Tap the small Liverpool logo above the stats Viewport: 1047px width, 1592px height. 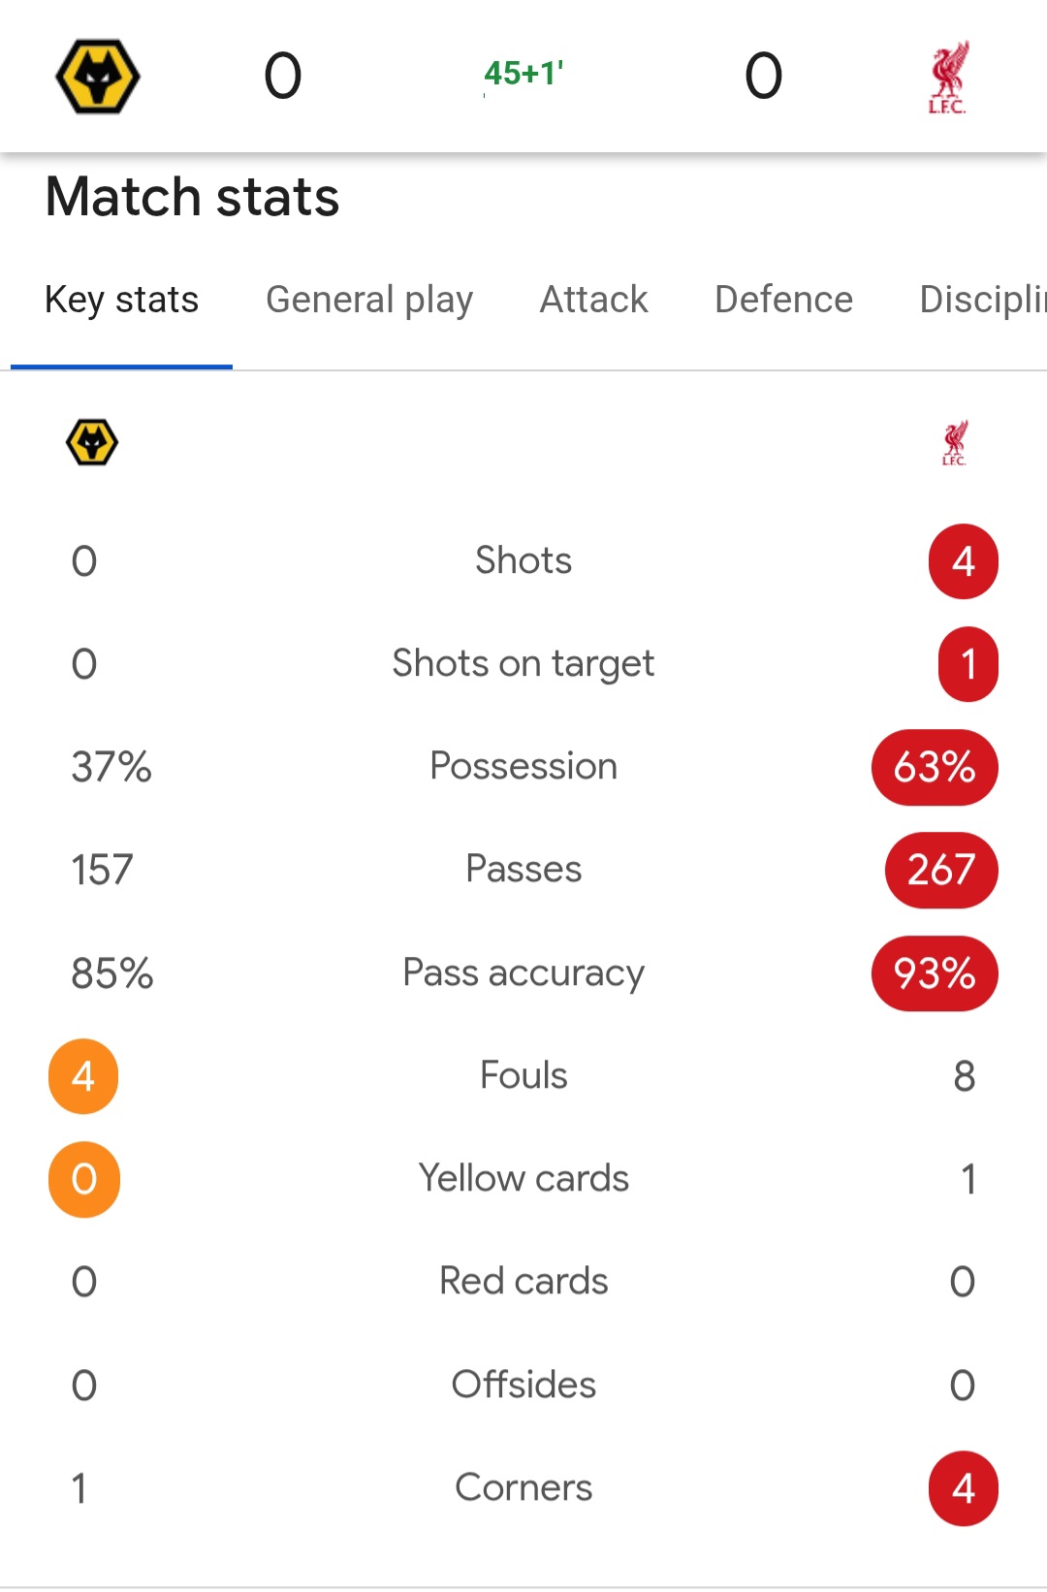(x=955, y=443)
